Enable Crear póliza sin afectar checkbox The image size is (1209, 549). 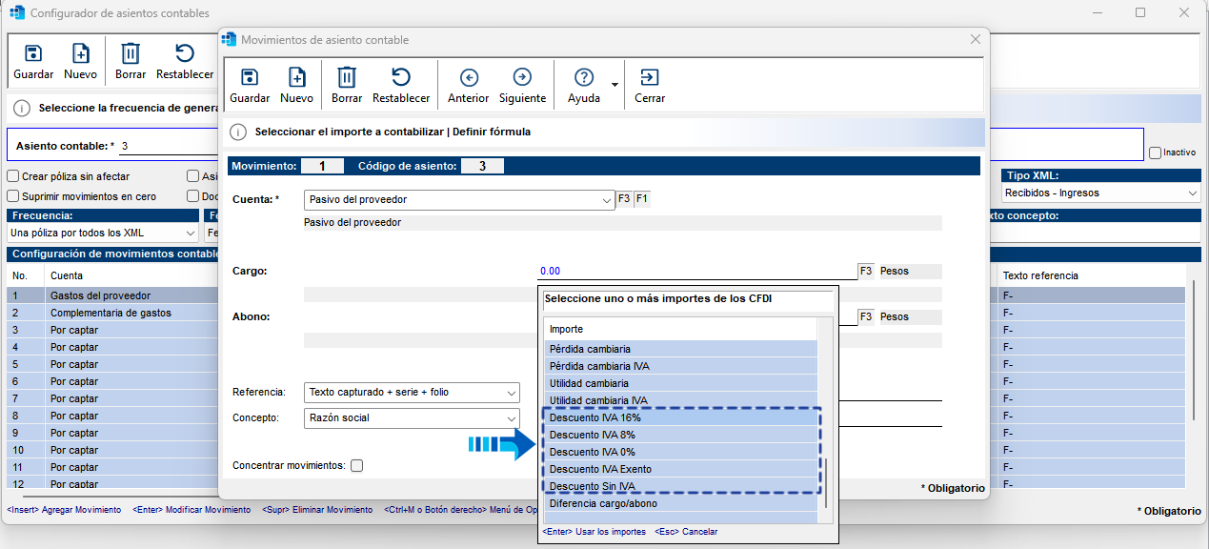(13, 176)
